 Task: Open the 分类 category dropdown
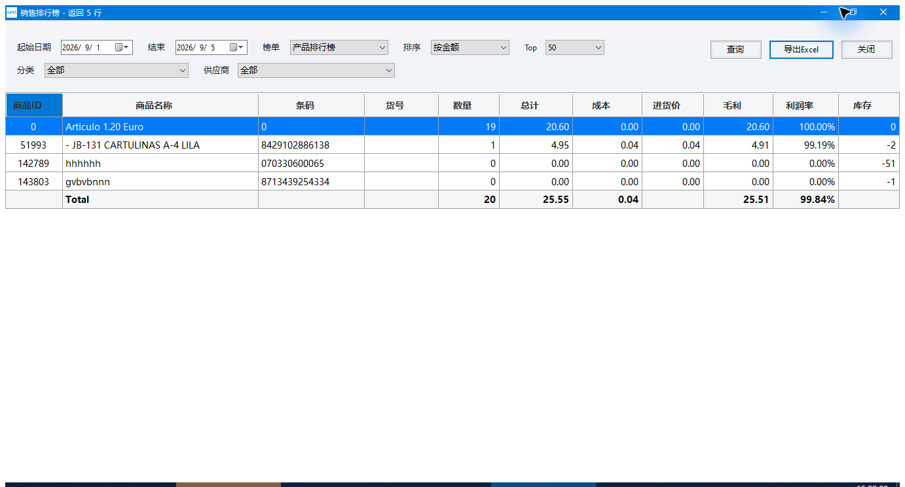click(117, 70)
